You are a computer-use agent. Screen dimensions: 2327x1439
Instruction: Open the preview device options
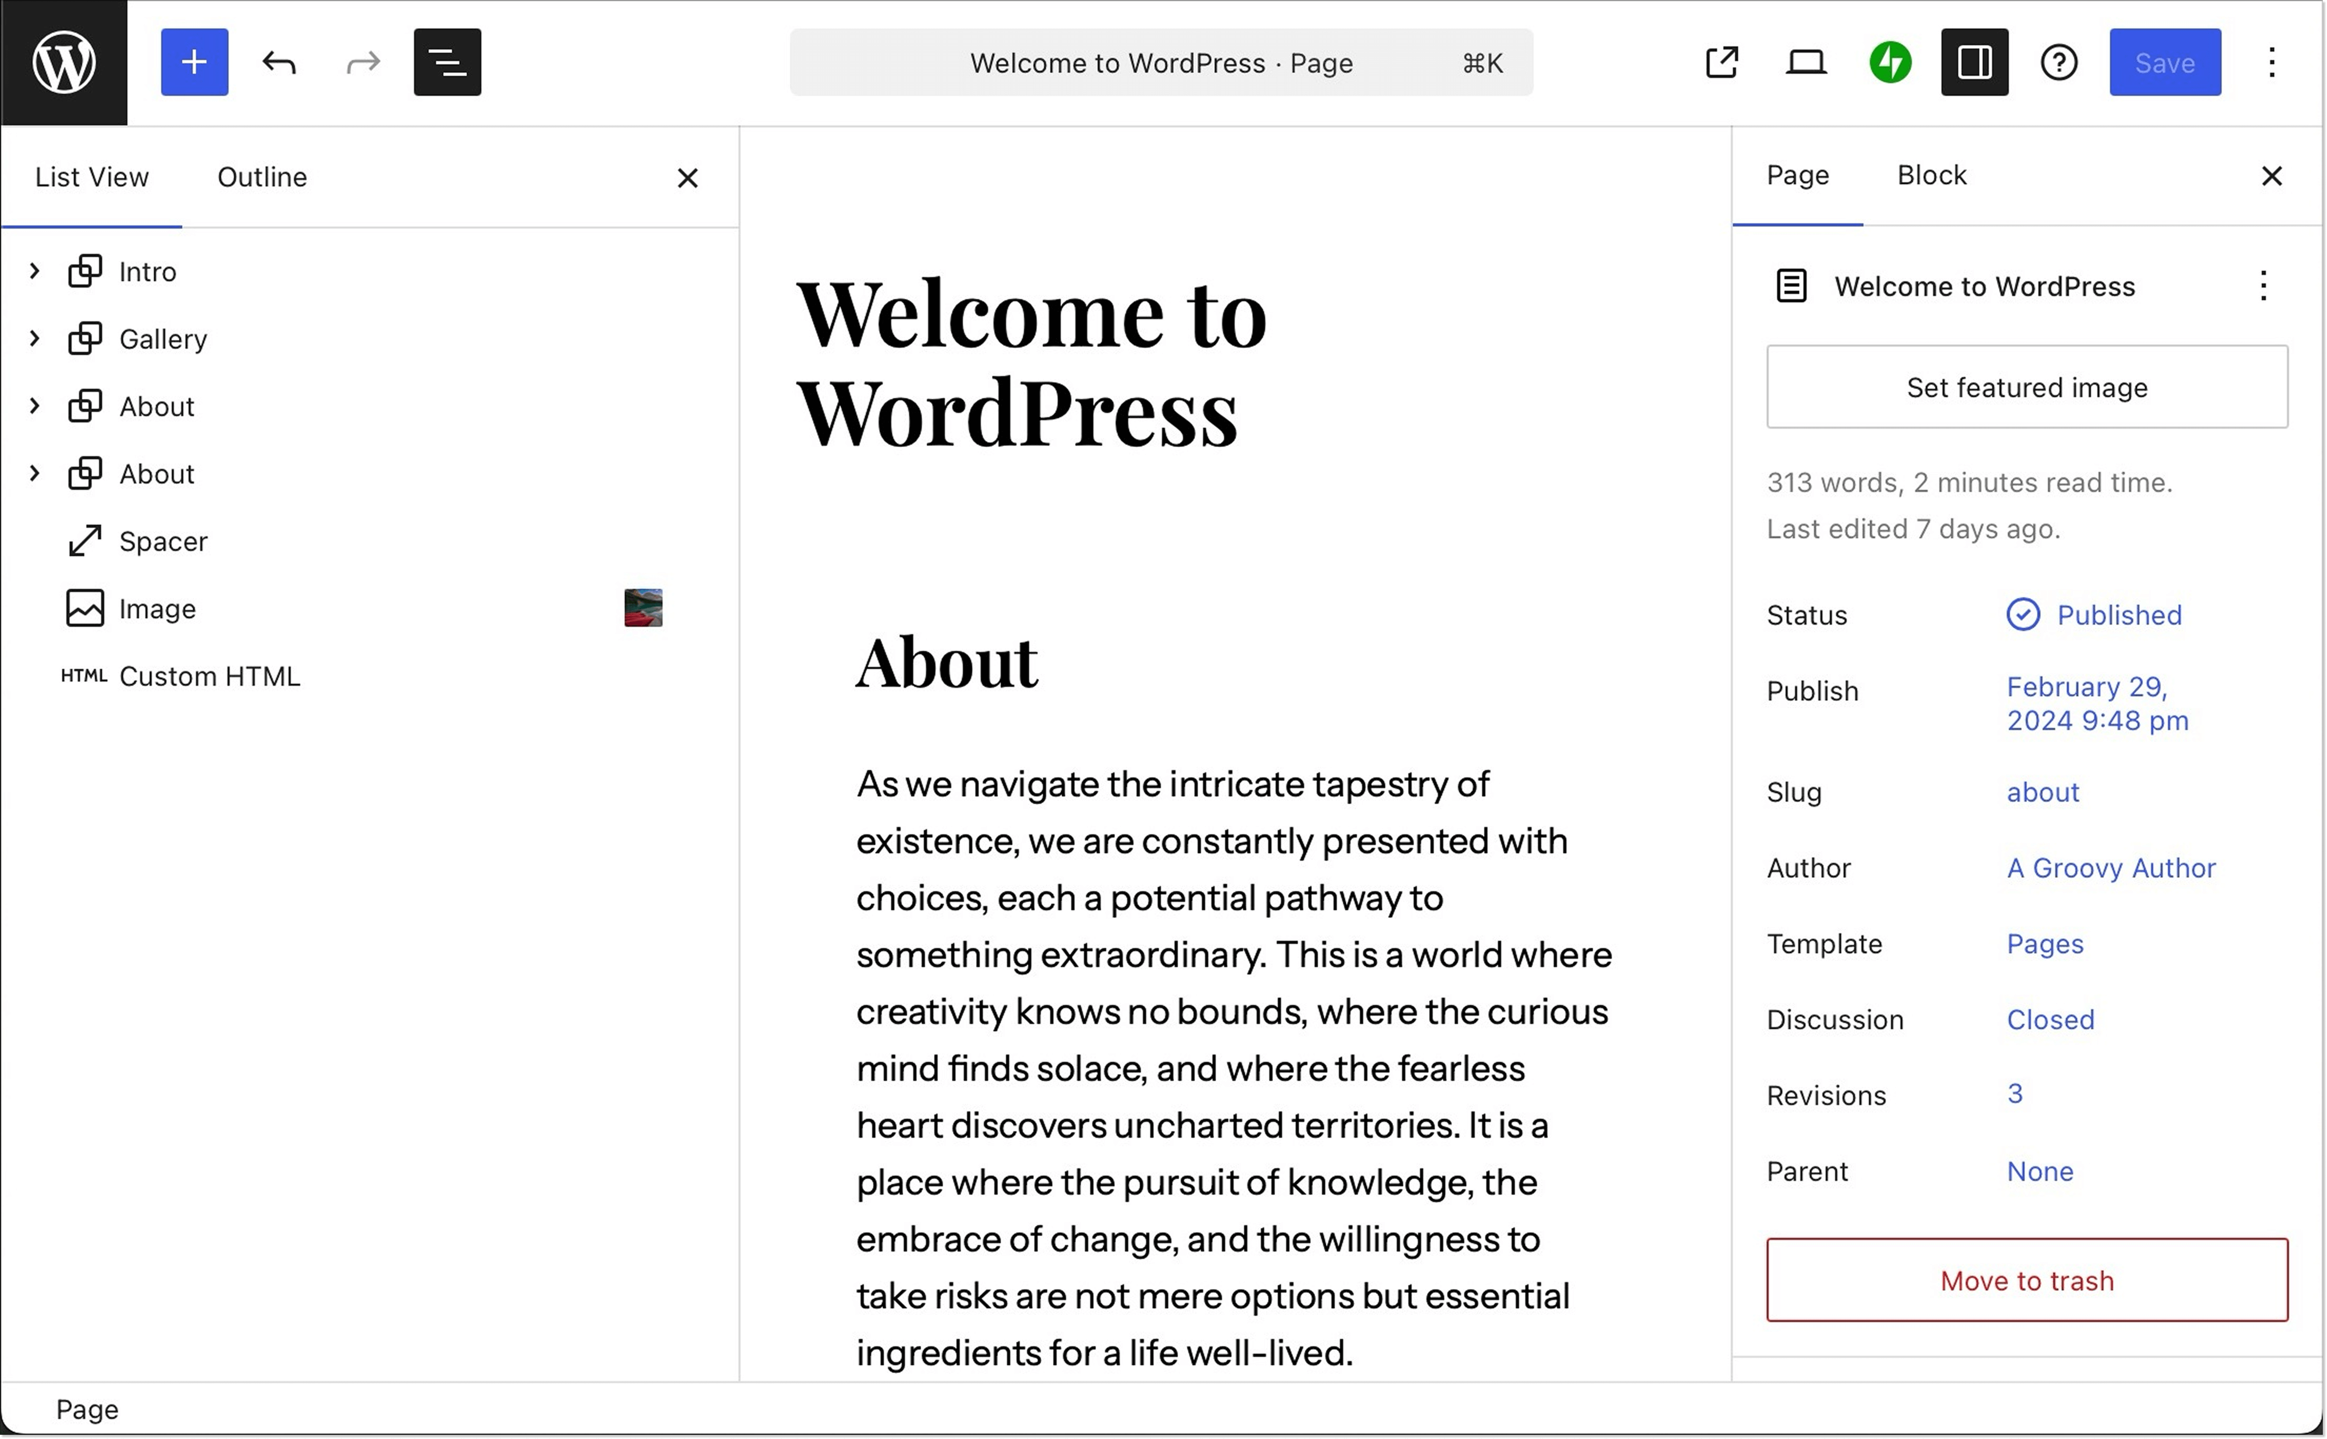[1805, 62]
